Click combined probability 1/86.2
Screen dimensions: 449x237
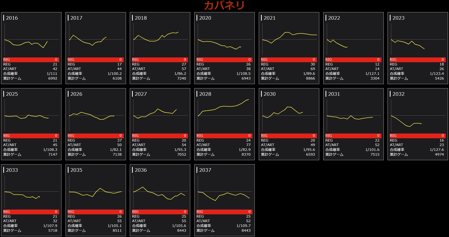pos(180,74)
